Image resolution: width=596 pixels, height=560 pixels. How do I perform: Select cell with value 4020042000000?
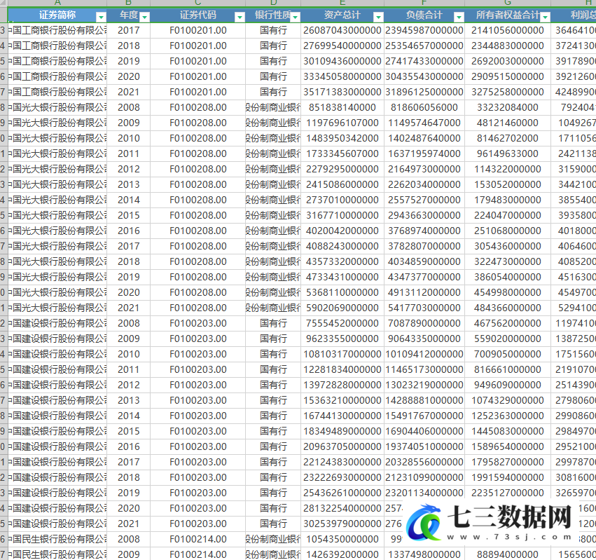tap(342, 231)
